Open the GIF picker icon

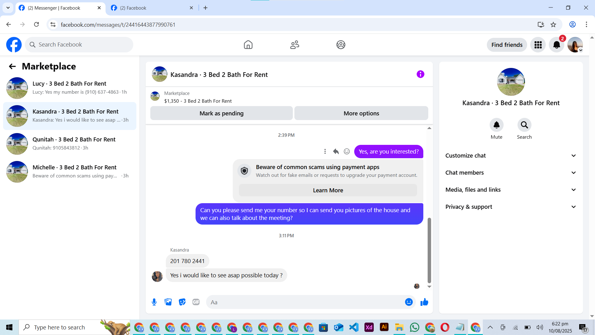196,302
